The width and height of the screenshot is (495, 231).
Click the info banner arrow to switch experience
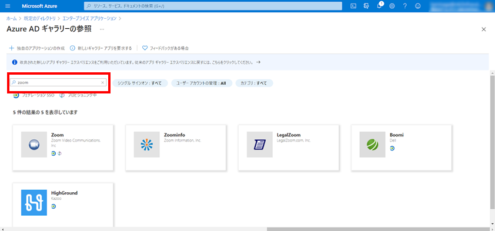coord(258,62)
